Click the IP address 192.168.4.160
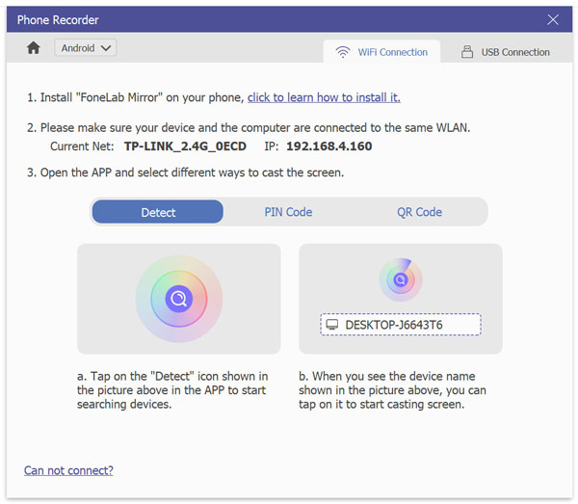This screenshot has height=504, width=578. (x=328, y=146)
